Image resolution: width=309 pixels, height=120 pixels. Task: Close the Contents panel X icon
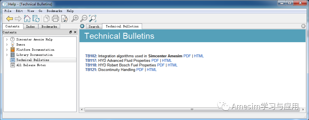point(75,32)
